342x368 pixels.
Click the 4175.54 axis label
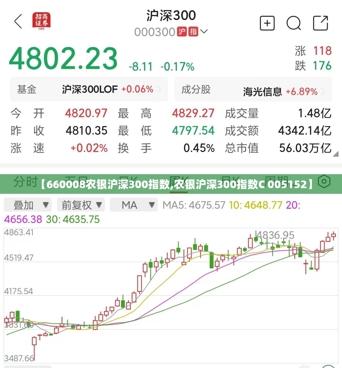point(19,291)
